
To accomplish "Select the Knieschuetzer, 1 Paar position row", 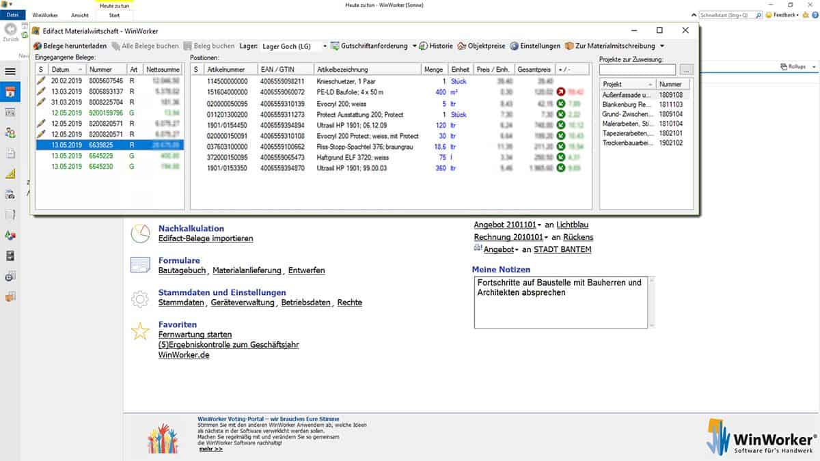I will coord(390,81).
